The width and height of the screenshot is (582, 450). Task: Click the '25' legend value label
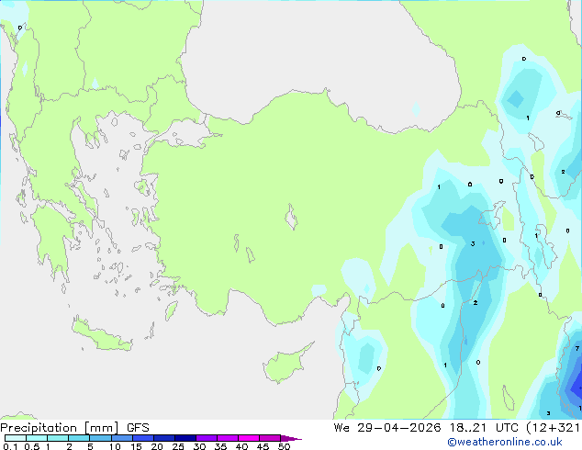(178, 446)
